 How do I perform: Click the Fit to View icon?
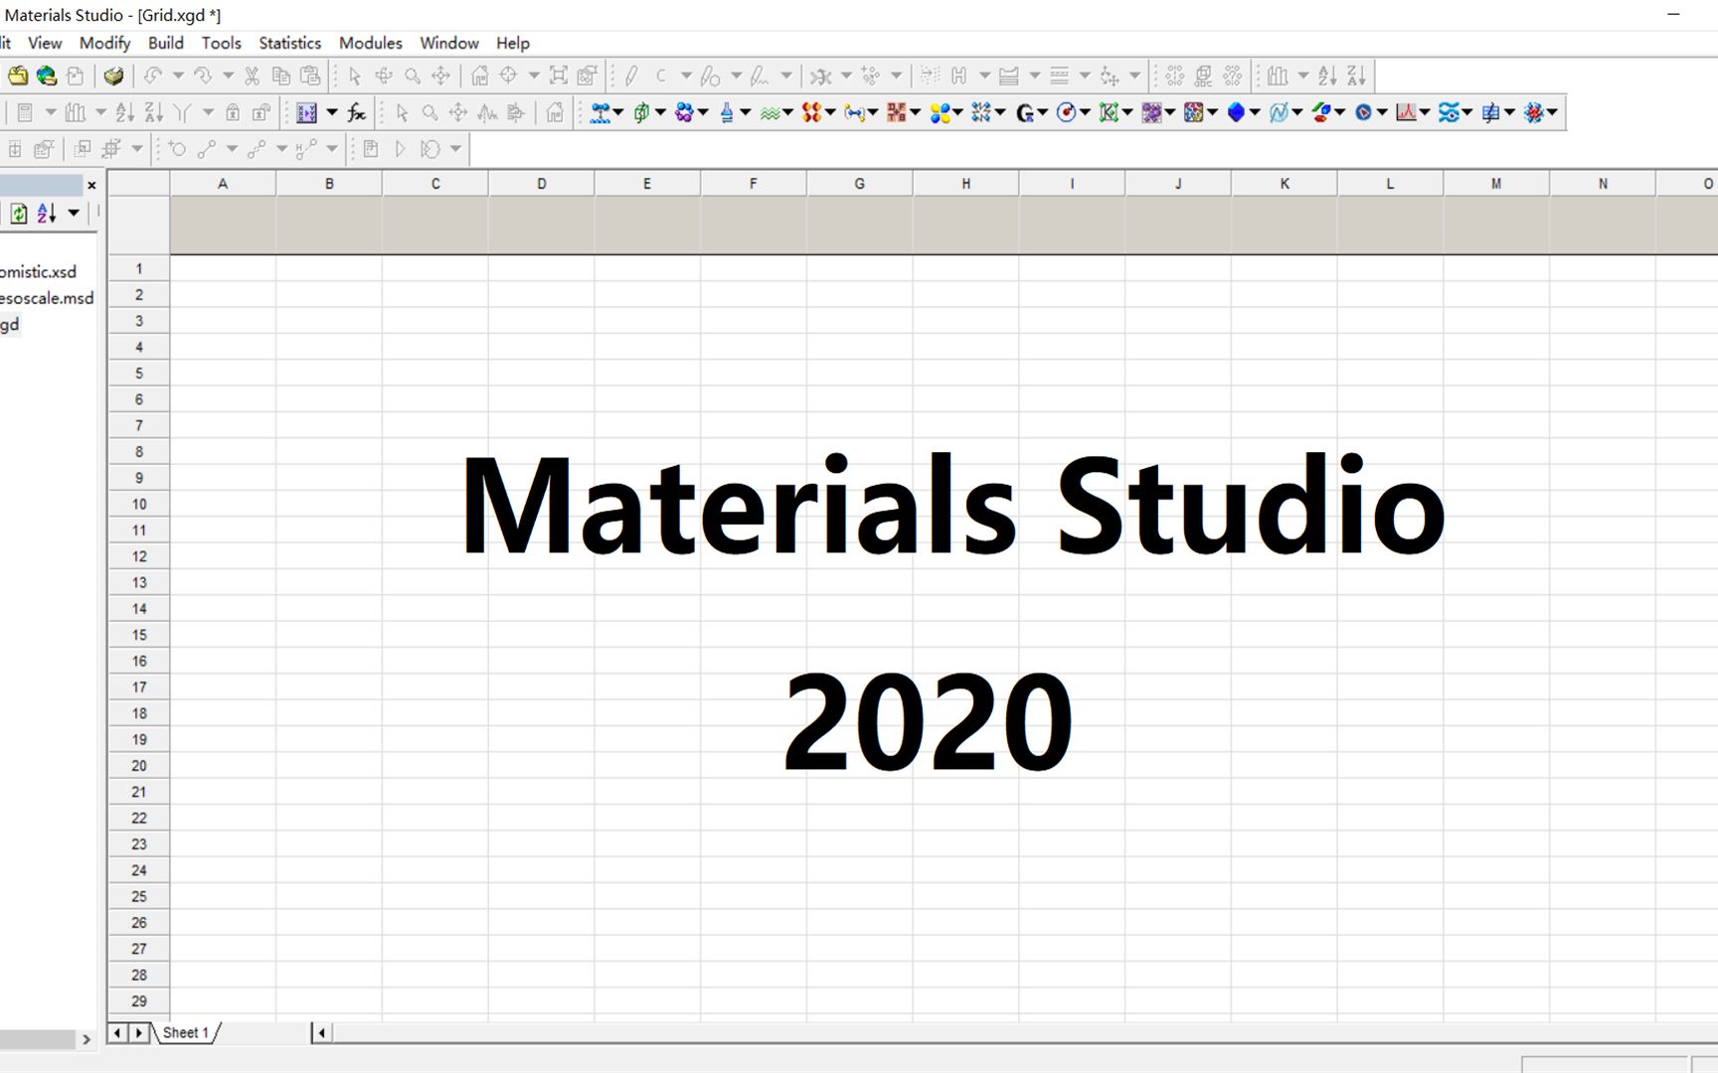(x=558, y=76)
